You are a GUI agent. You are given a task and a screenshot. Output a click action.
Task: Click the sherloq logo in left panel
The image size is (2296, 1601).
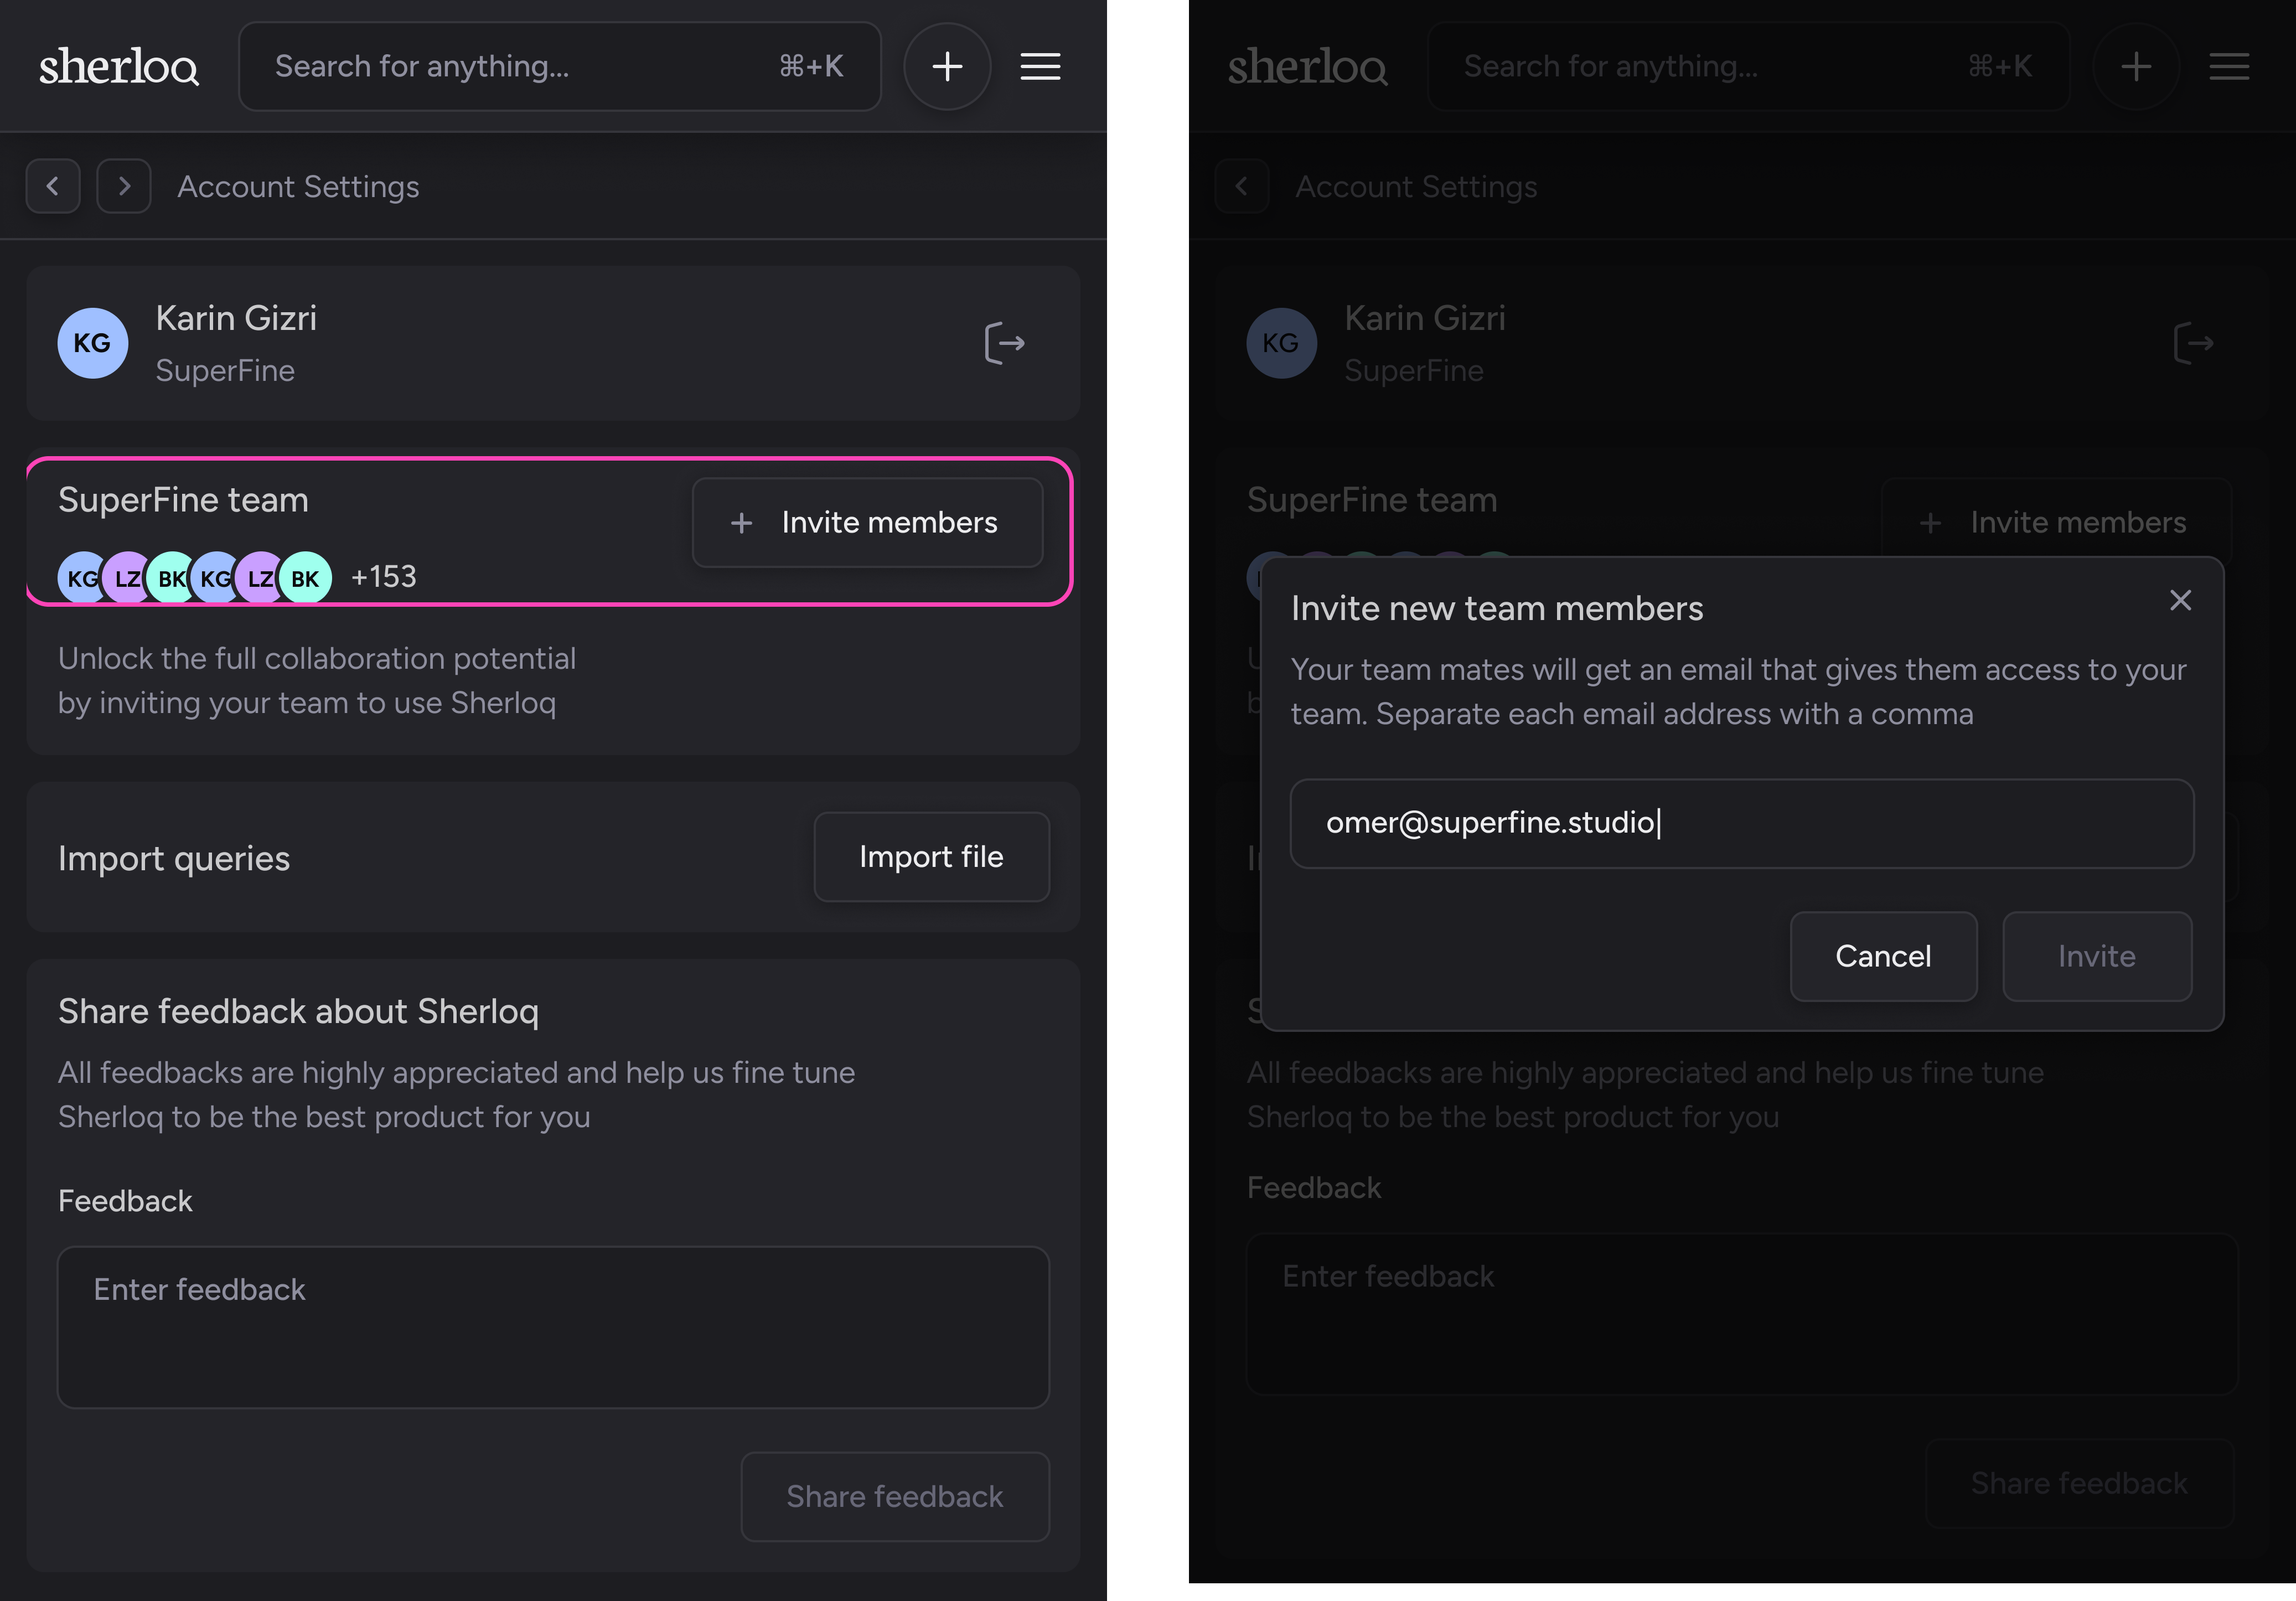(x=118, y=67)
